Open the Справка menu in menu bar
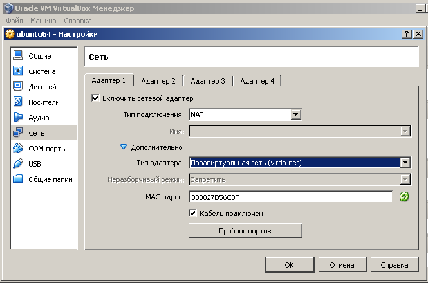428x283 pixels. coord(78,21)
